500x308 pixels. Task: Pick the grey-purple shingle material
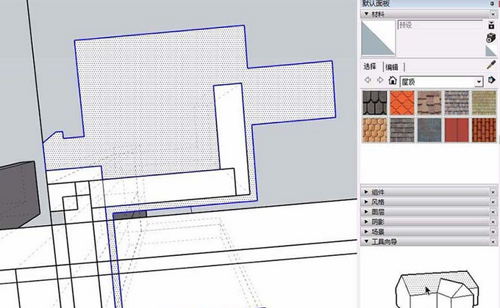[x=457, y=103]
